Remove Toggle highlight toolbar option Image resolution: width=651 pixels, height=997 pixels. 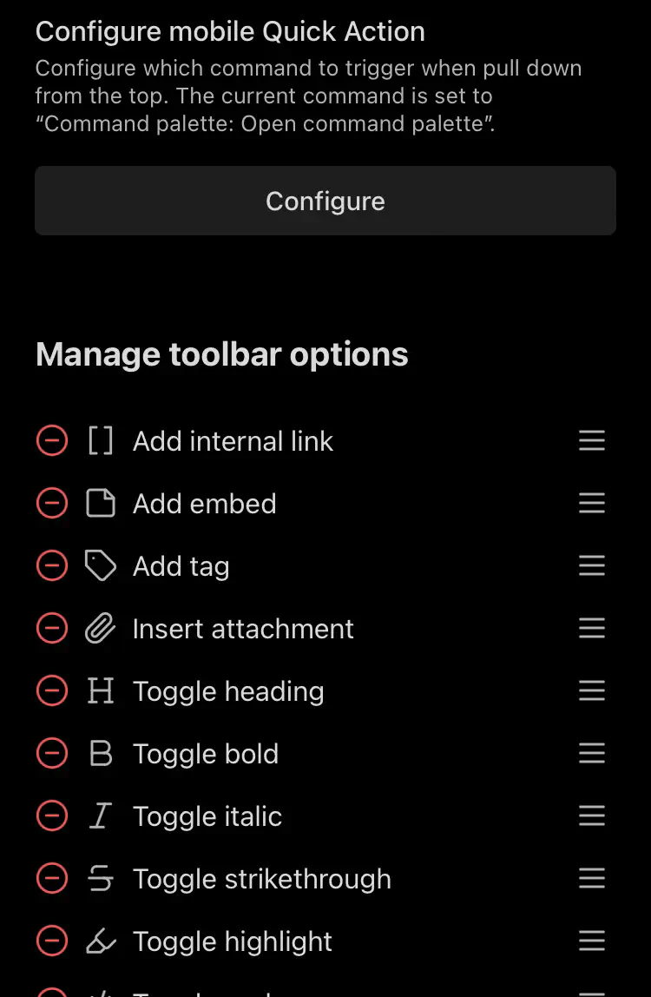pos(52,941)
